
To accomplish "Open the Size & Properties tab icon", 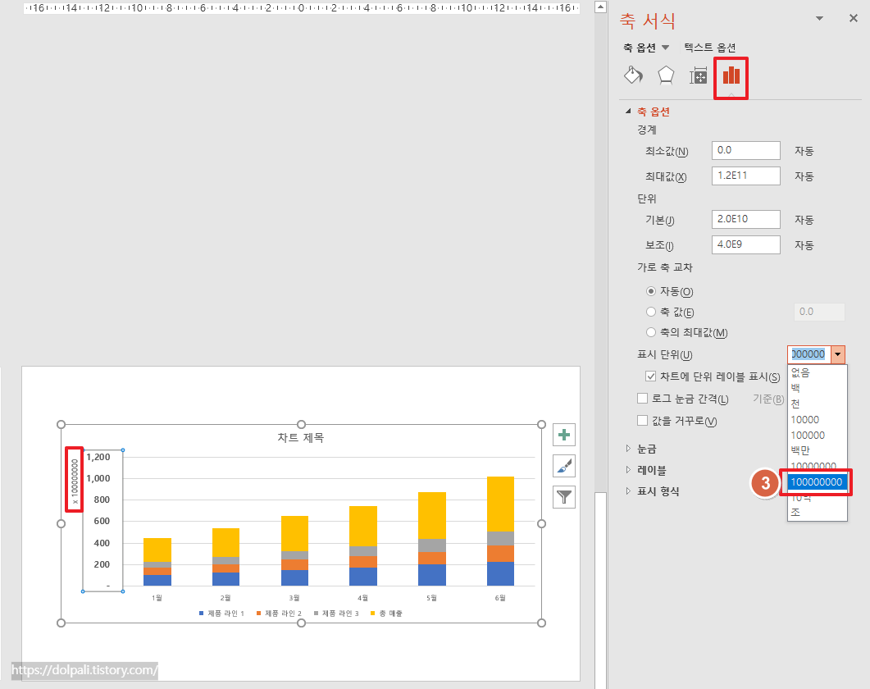I will tap(698, 75).
